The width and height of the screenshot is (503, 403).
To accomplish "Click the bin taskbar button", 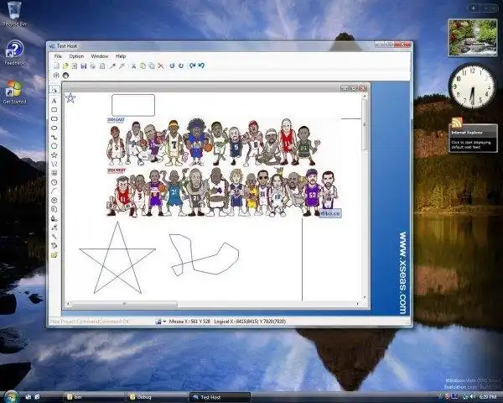I will click(95, 397).
